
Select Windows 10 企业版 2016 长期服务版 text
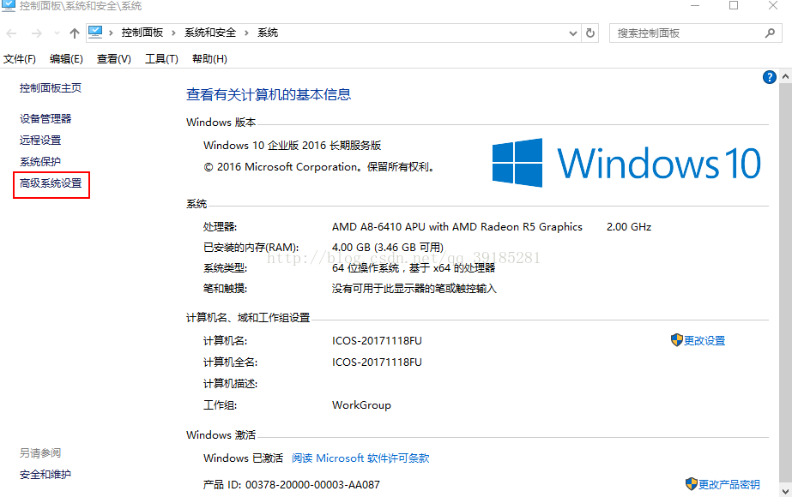coord(293,146)
